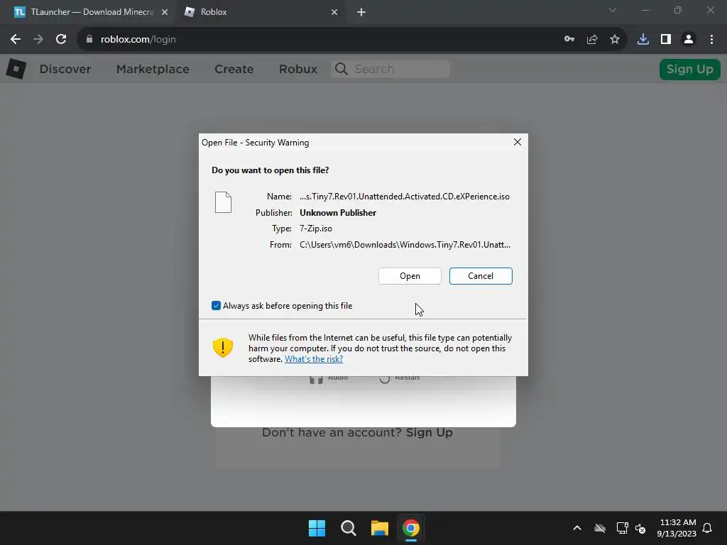This screenshot has width=727, height=545.
Task: Toggle the Chrome side panel icon
Action: pos(666,40)
